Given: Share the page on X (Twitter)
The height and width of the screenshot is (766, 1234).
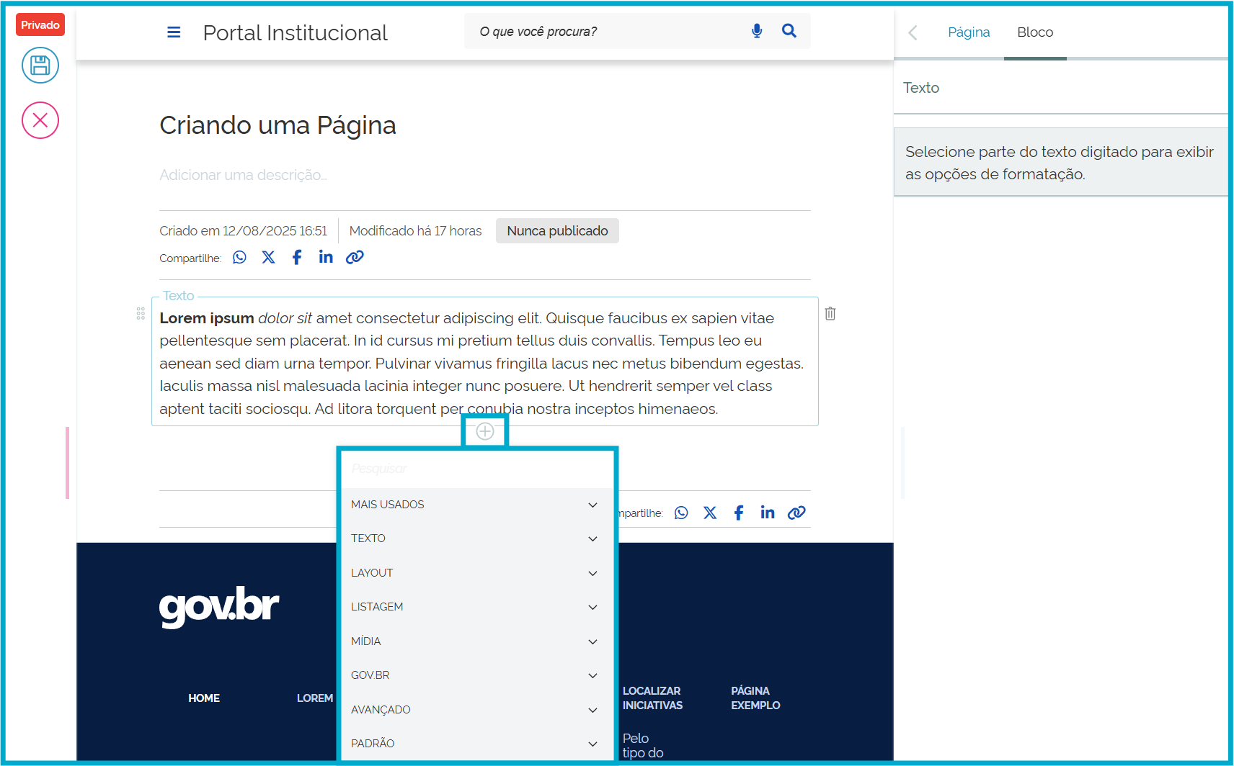Looking at the screenshot, I should (x=268, y=256).
